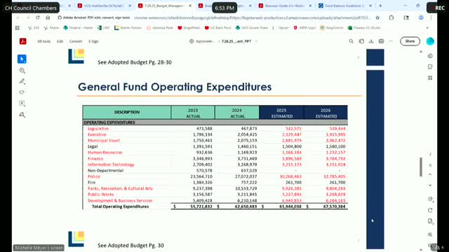Open the Granicus Peak bookmark
The height and width of the screenshot is (252, 449).
tap(160, 28)
